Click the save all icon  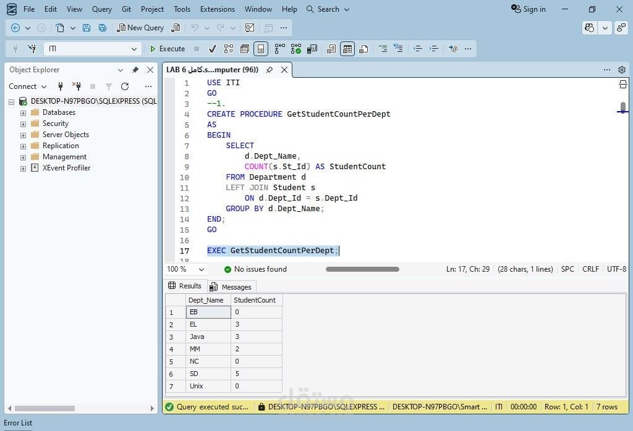coord(103,28)
